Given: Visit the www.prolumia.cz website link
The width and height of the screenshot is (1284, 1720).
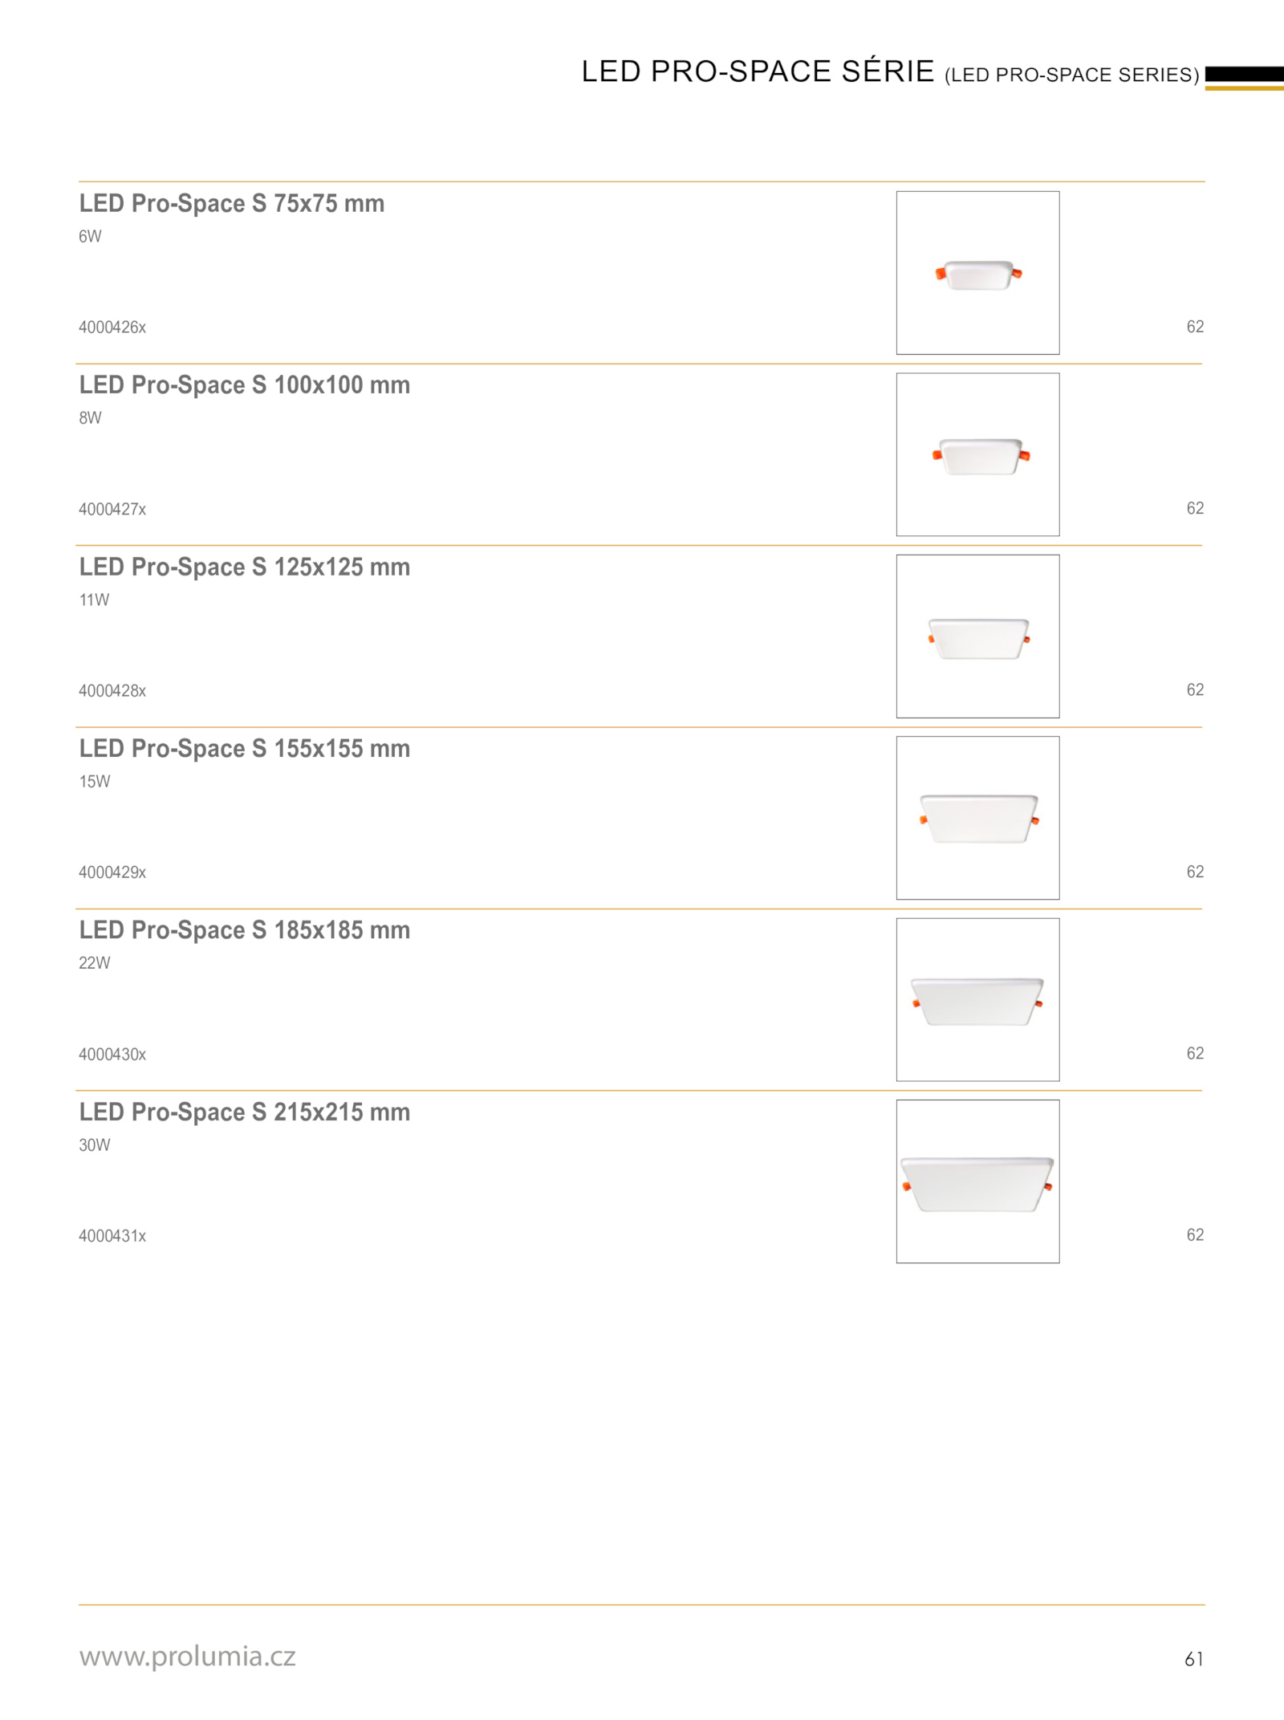Looking at the screenshot, I should 188,1657.
